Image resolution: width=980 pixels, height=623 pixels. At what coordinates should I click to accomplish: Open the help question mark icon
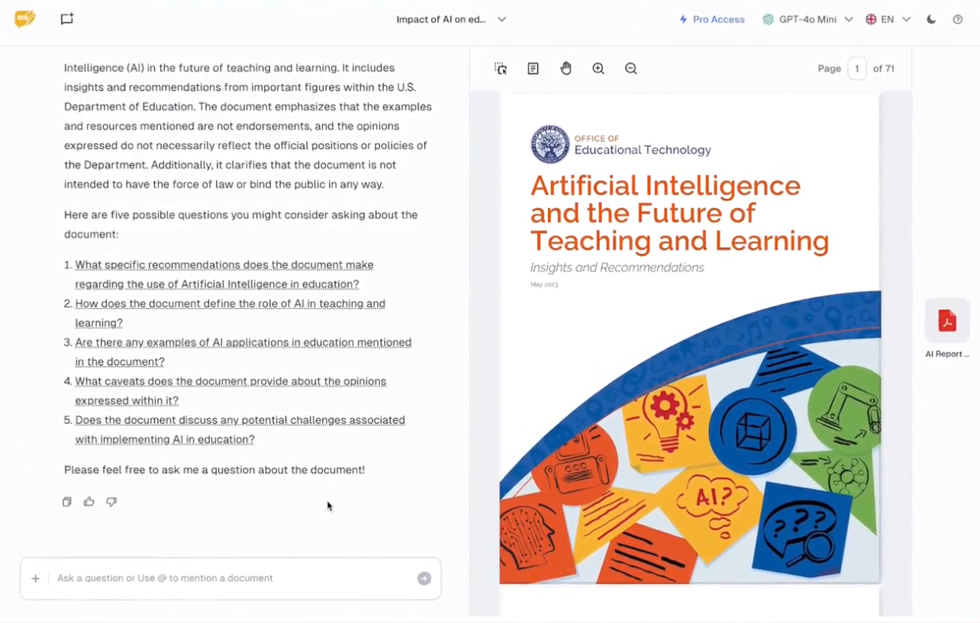click(957, 20)
